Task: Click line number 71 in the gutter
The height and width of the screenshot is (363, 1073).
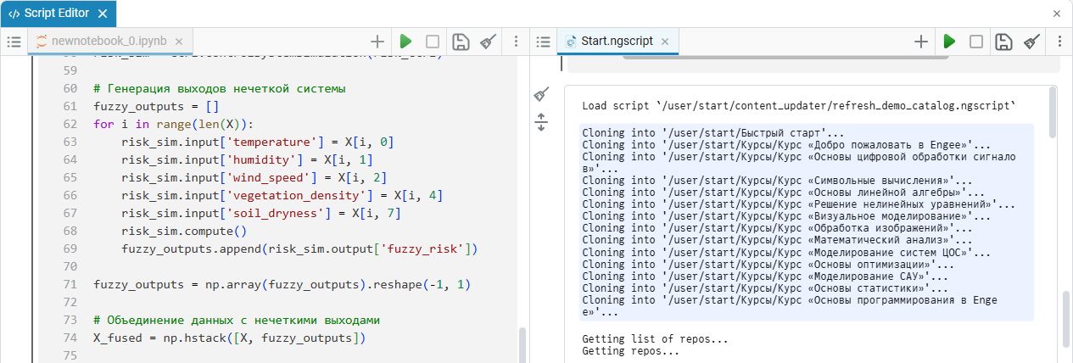Action: click(70, 284)
